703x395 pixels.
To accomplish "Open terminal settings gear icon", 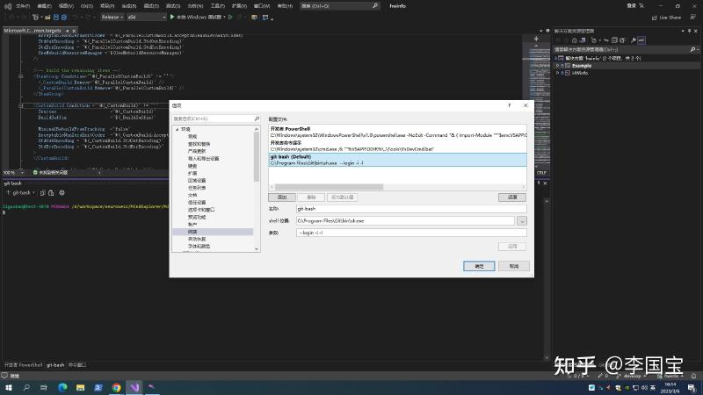I will [62, 192].
